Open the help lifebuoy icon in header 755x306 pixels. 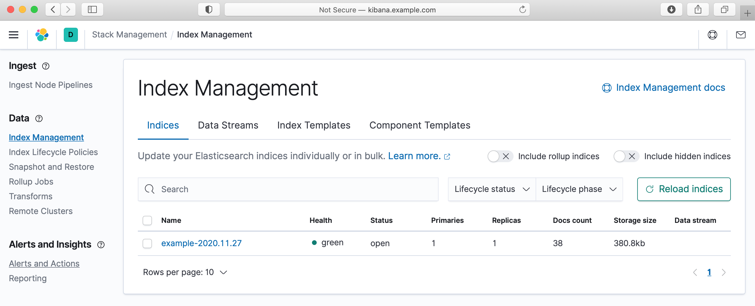[712, 35]
